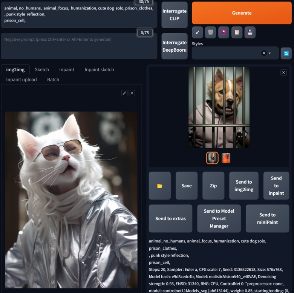Close the output gallery preview with X
Image resolution: width=294 pixels, height=293 pixels.
click(x=283, y=73)
